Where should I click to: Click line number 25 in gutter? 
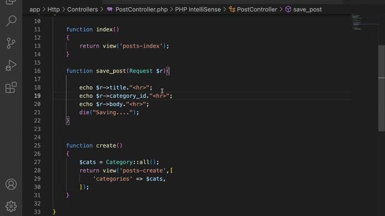coord(37,146)
